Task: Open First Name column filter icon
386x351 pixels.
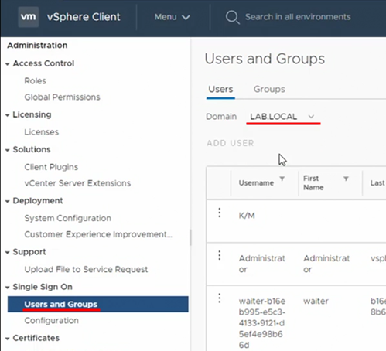Action: click(x=346, y=179)
